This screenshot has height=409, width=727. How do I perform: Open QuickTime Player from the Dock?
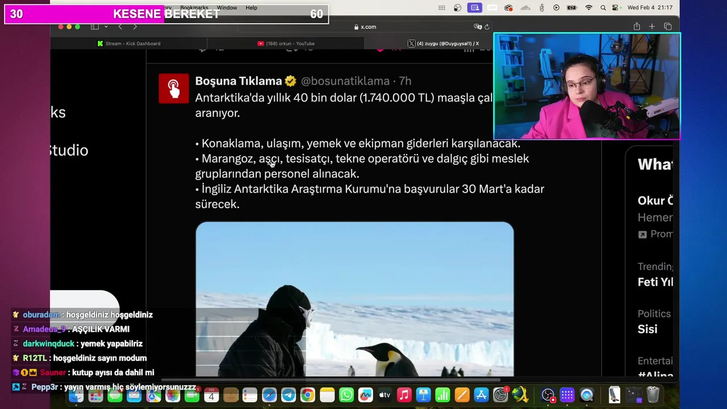[587, 395]
